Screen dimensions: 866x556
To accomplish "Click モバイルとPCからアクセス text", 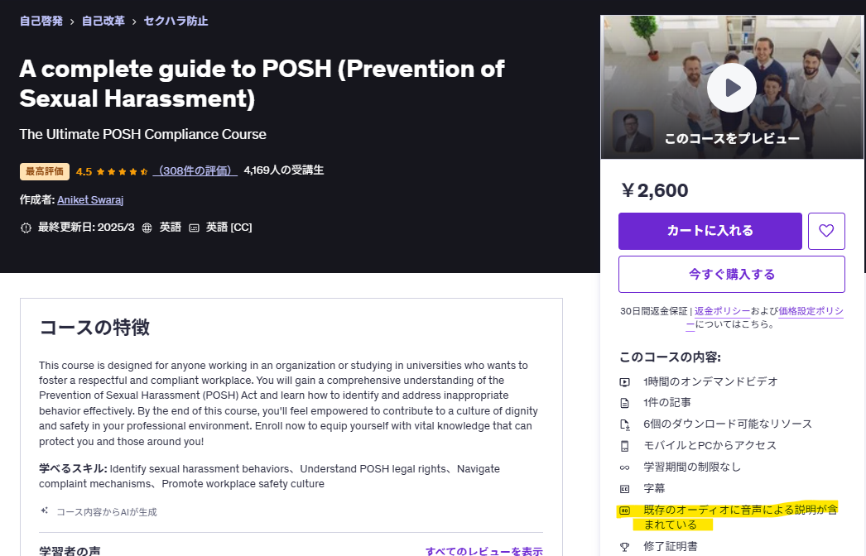I will tap(710, 446).
